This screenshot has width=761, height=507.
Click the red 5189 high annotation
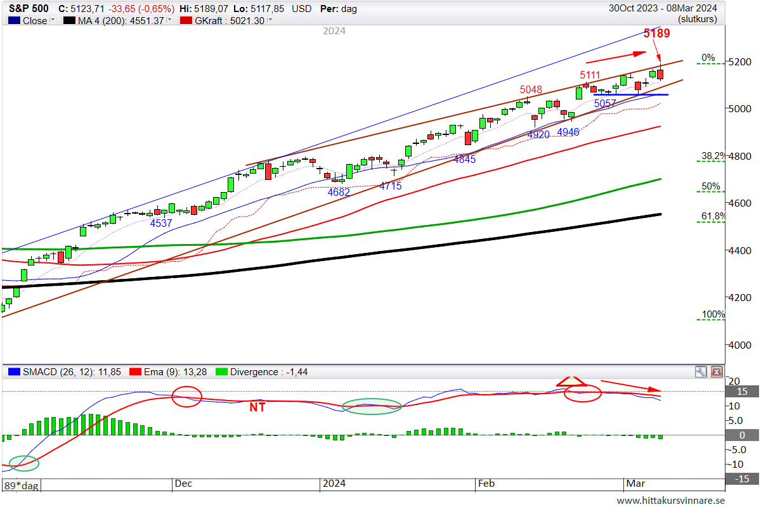(656, 33)
